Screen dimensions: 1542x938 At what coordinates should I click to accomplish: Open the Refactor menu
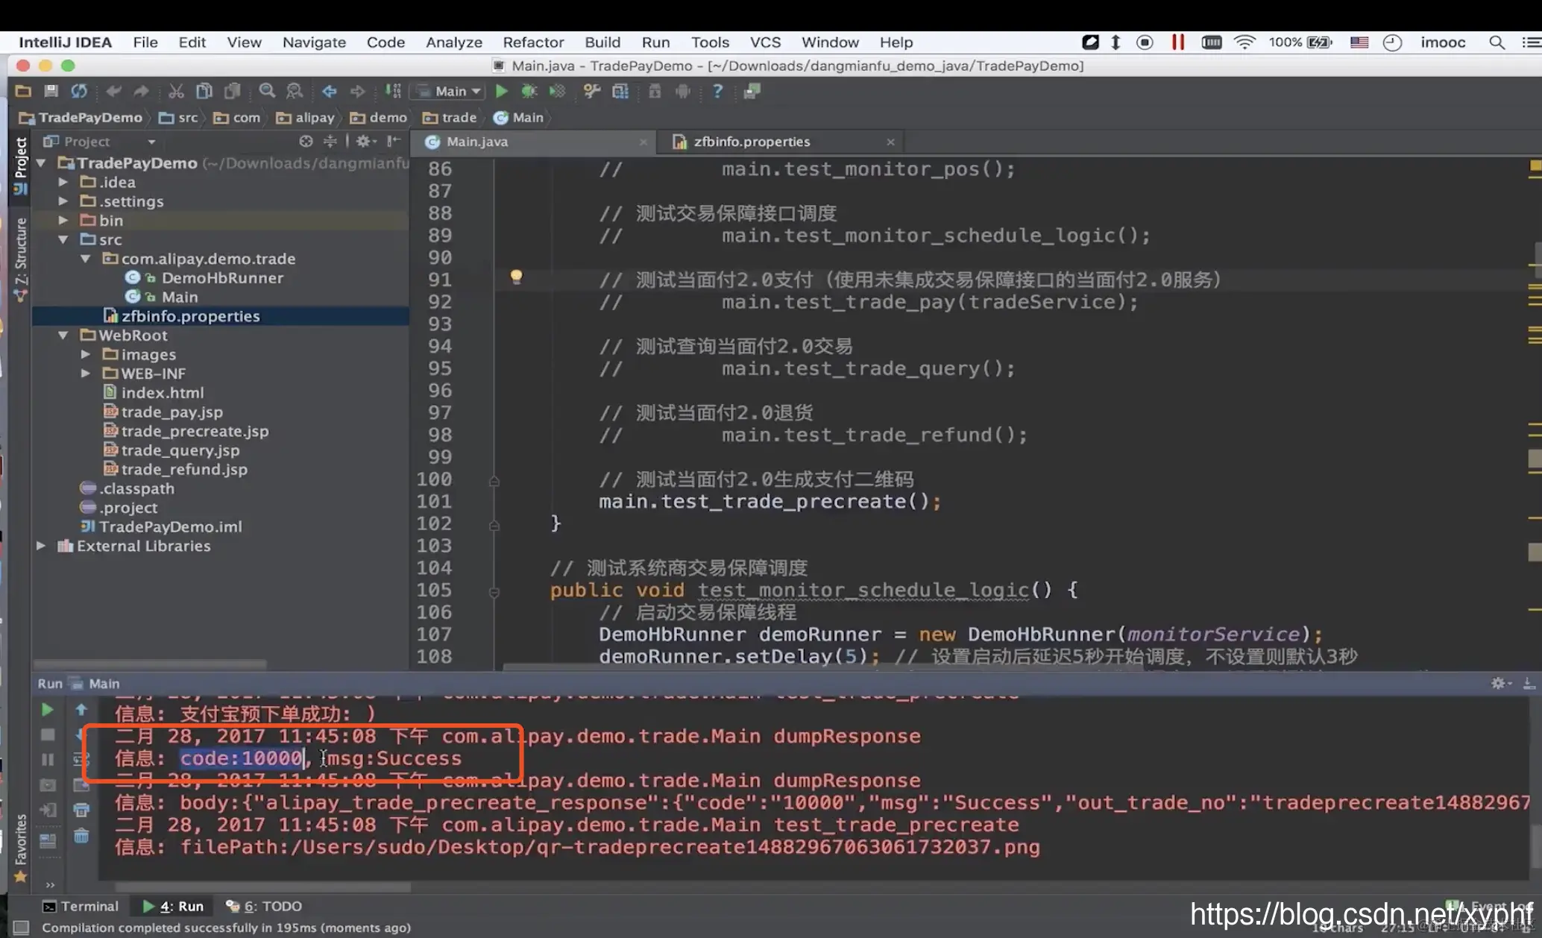click(x=532, y=43)
